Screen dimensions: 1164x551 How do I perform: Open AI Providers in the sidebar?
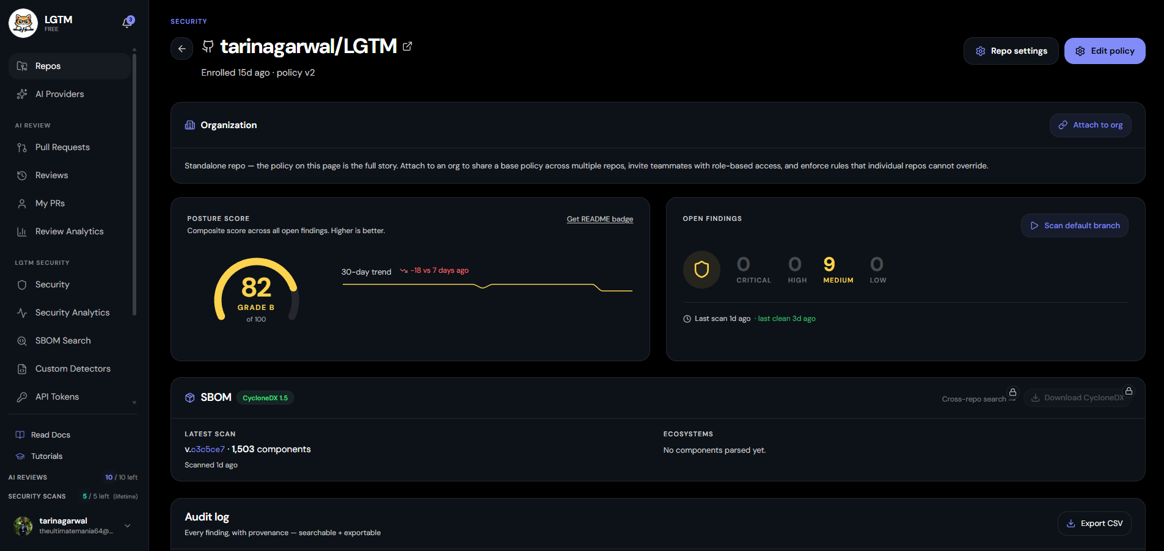click(x=70, y=94)
